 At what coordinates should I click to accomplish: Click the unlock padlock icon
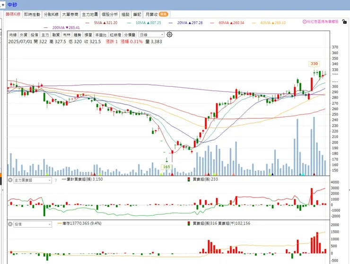click(x=344, y=22)
